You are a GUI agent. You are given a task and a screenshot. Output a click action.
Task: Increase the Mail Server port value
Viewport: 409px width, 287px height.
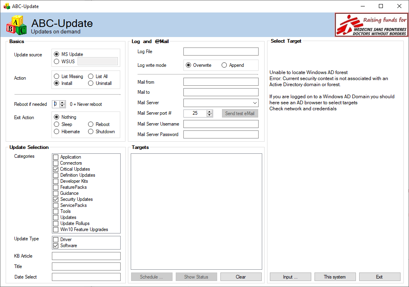pyautogui.click(x=210, y=111)
